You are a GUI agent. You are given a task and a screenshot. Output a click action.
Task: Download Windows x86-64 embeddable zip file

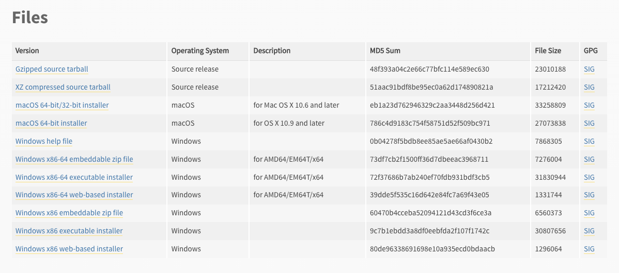click(x=74, y=159)
